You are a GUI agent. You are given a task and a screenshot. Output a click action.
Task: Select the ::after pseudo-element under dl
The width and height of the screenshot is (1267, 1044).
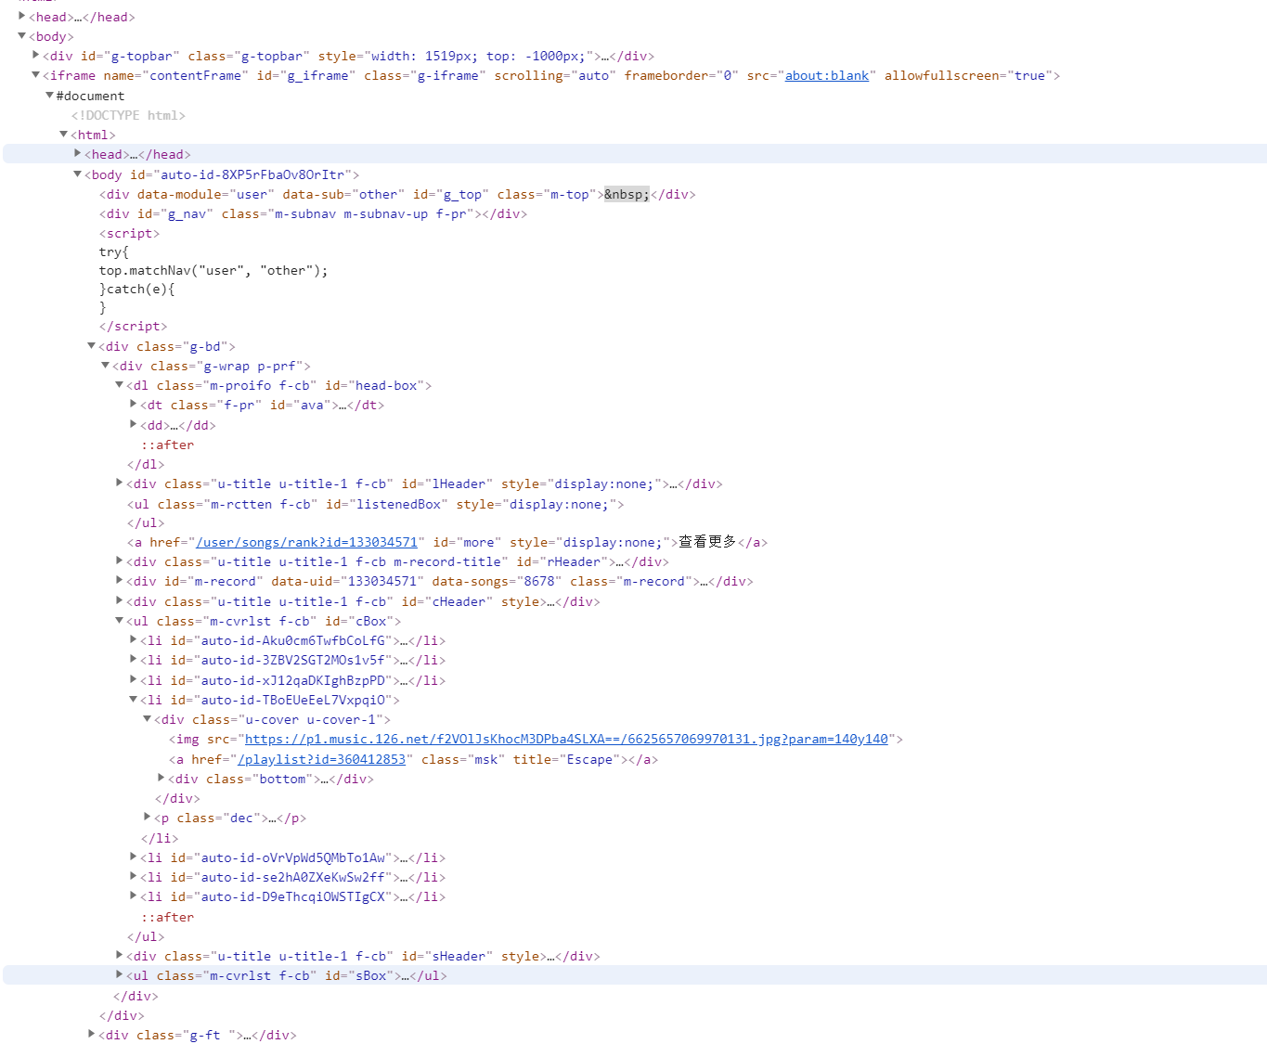168,445
